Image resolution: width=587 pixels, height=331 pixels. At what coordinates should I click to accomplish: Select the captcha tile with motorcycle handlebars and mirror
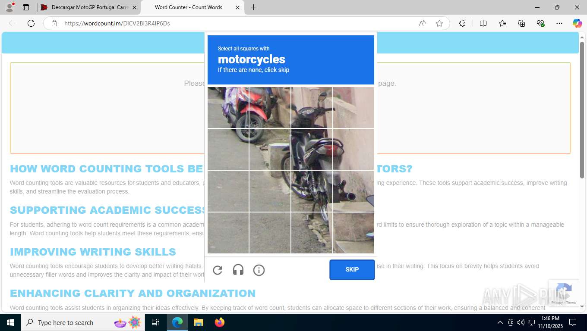(312, 107)
